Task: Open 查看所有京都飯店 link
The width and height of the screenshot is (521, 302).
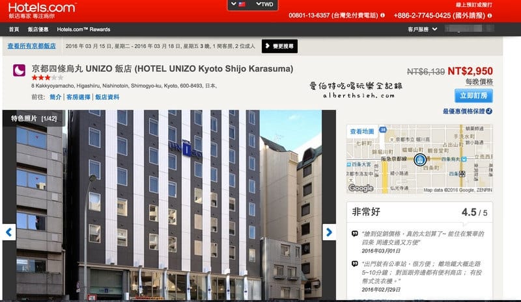Action: 31,46
